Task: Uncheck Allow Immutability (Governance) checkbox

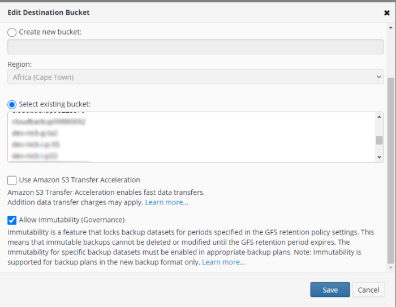Action: 12,220
